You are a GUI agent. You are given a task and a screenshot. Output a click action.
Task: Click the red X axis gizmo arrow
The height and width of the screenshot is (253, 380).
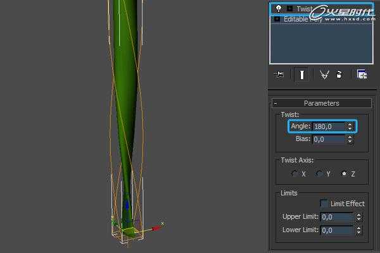coord(156,228)
